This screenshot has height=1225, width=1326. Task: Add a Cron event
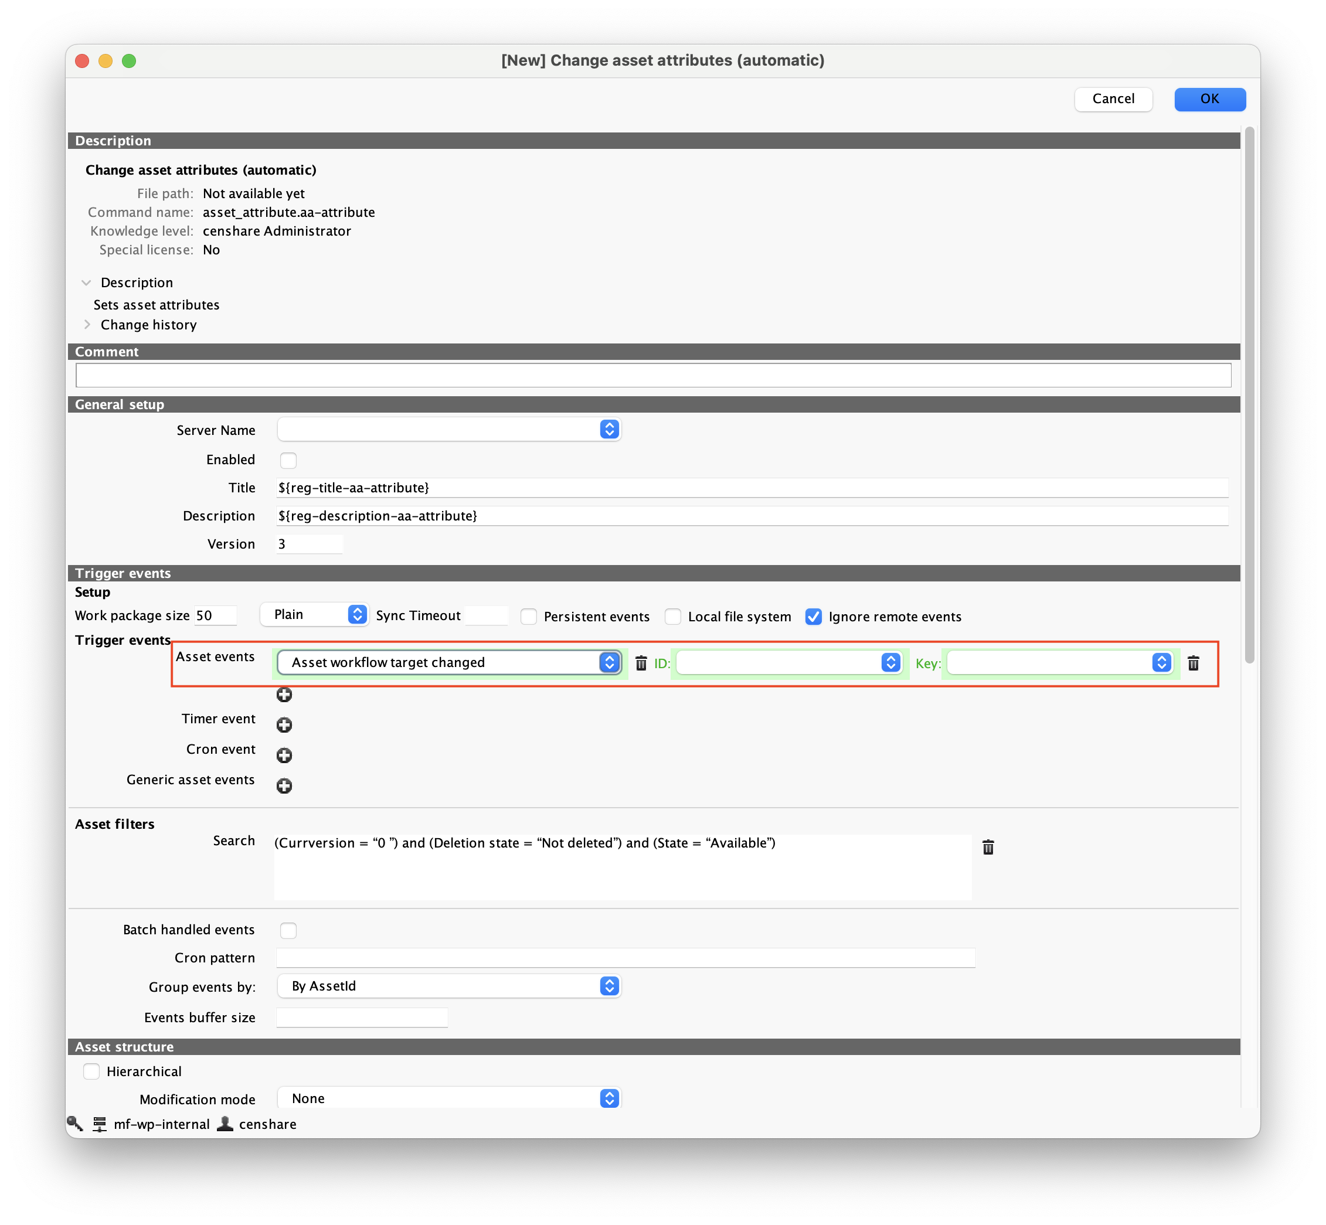coord(284,756)
